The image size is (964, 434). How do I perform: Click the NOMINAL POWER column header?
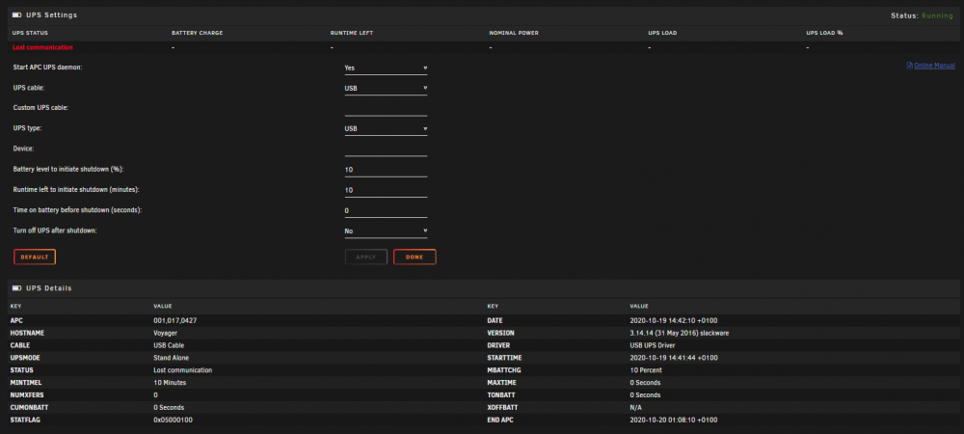(514, 33)
